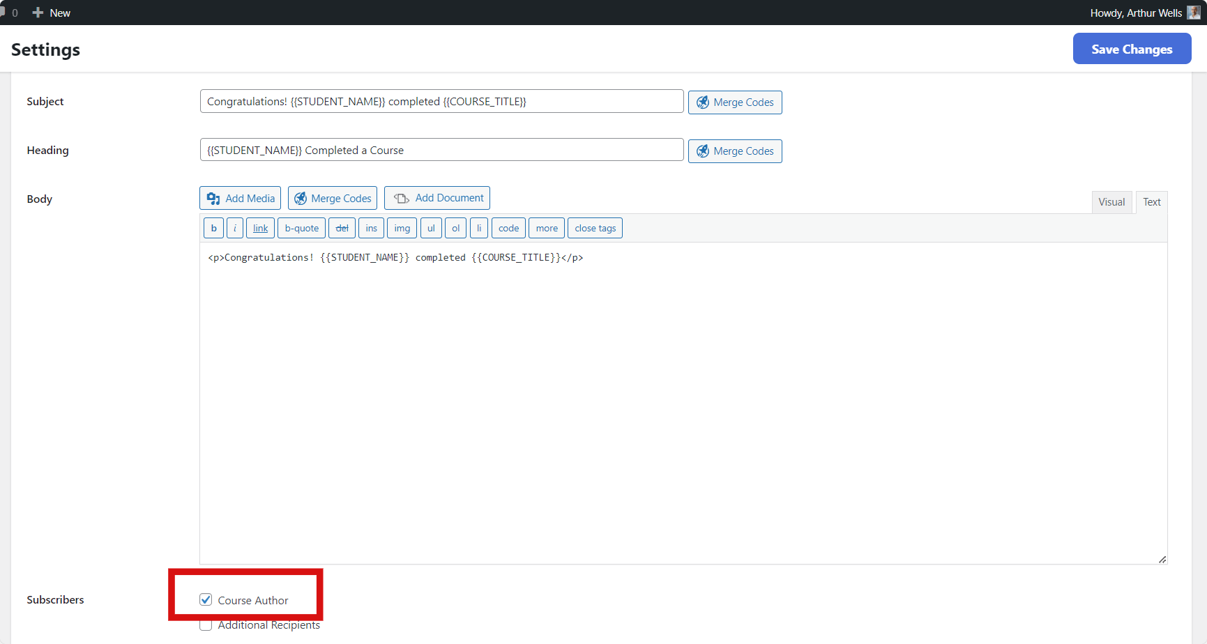Click the Heading input field
Viewport: 1207px width, 644px height.
coord(441,150)
